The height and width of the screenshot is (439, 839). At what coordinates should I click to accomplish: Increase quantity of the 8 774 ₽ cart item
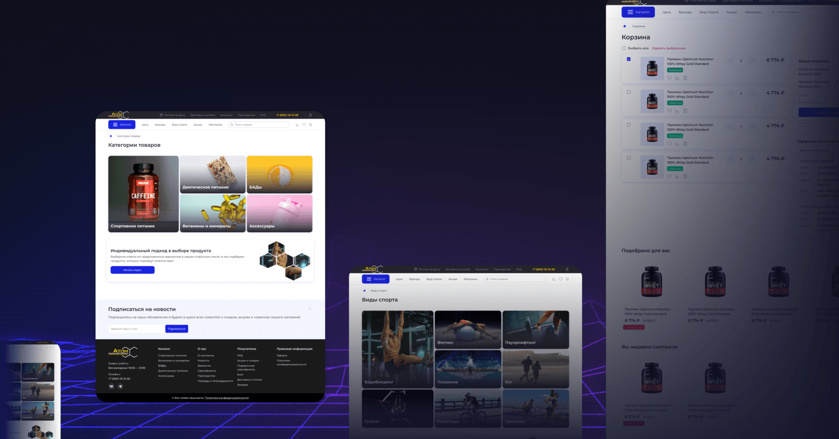pos(752,61)
